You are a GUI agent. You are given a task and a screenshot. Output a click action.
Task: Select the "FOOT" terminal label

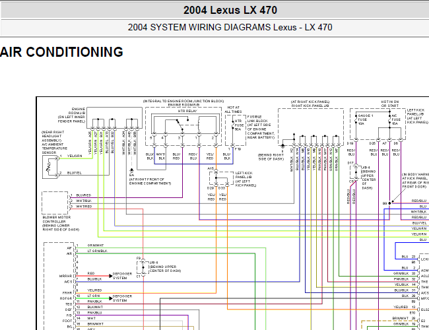[x=67, y=321]
